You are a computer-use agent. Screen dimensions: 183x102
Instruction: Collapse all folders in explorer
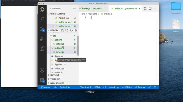(x=76, y=30)
